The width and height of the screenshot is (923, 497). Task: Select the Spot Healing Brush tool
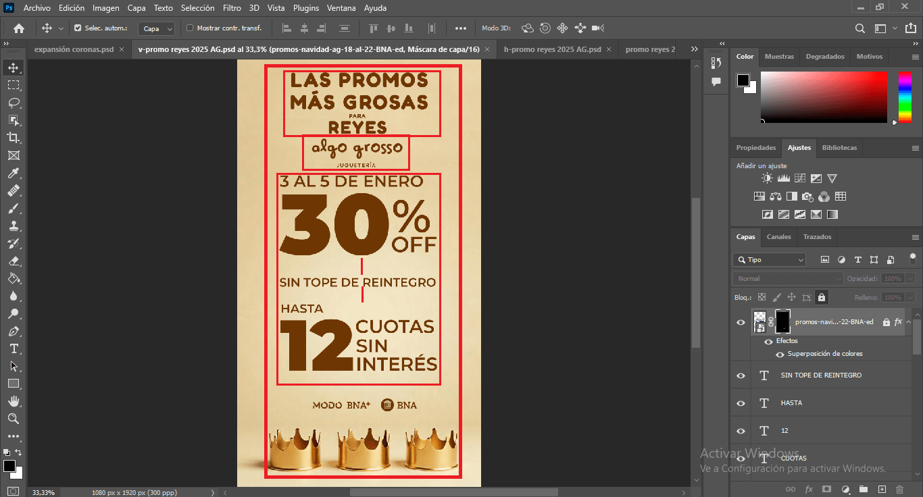(x=14, y=191)
